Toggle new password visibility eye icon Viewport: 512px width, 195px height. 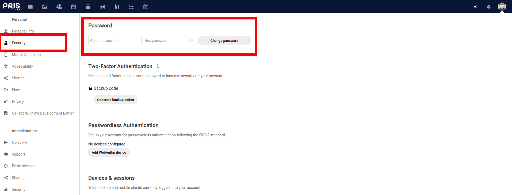pyautogui.click(x=191, y=40)
